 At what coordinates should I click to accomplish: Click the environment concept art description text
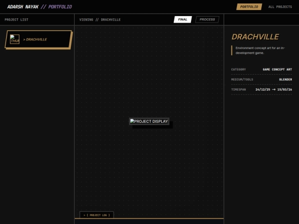coord(260,50)
